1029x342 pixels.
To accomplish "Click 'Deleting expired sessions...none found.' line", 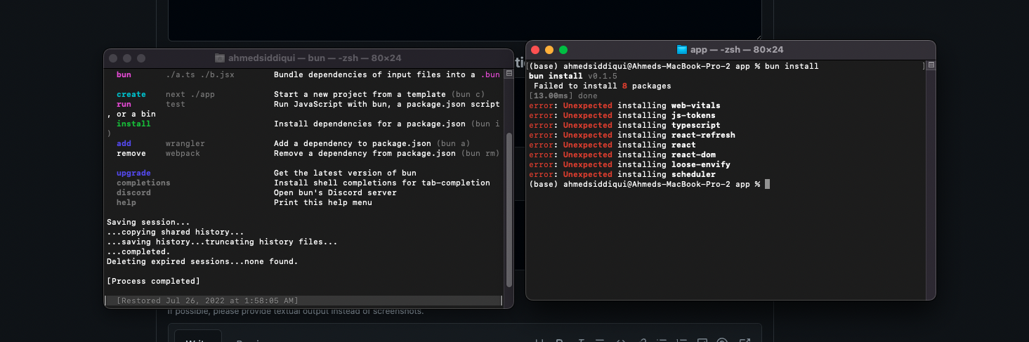I will (202, 261).
